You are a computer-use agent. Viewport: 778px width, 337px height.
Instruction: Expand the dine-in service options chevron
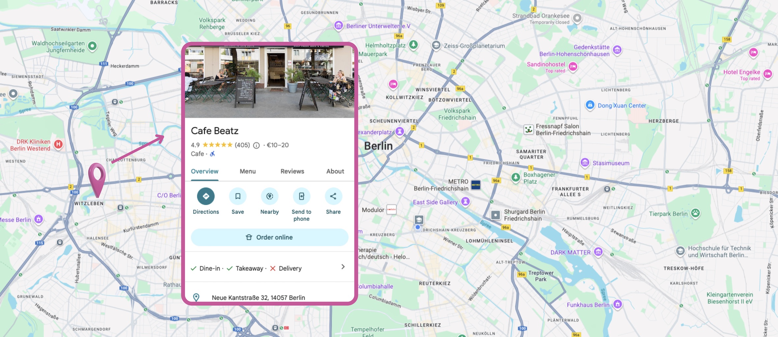343,267
